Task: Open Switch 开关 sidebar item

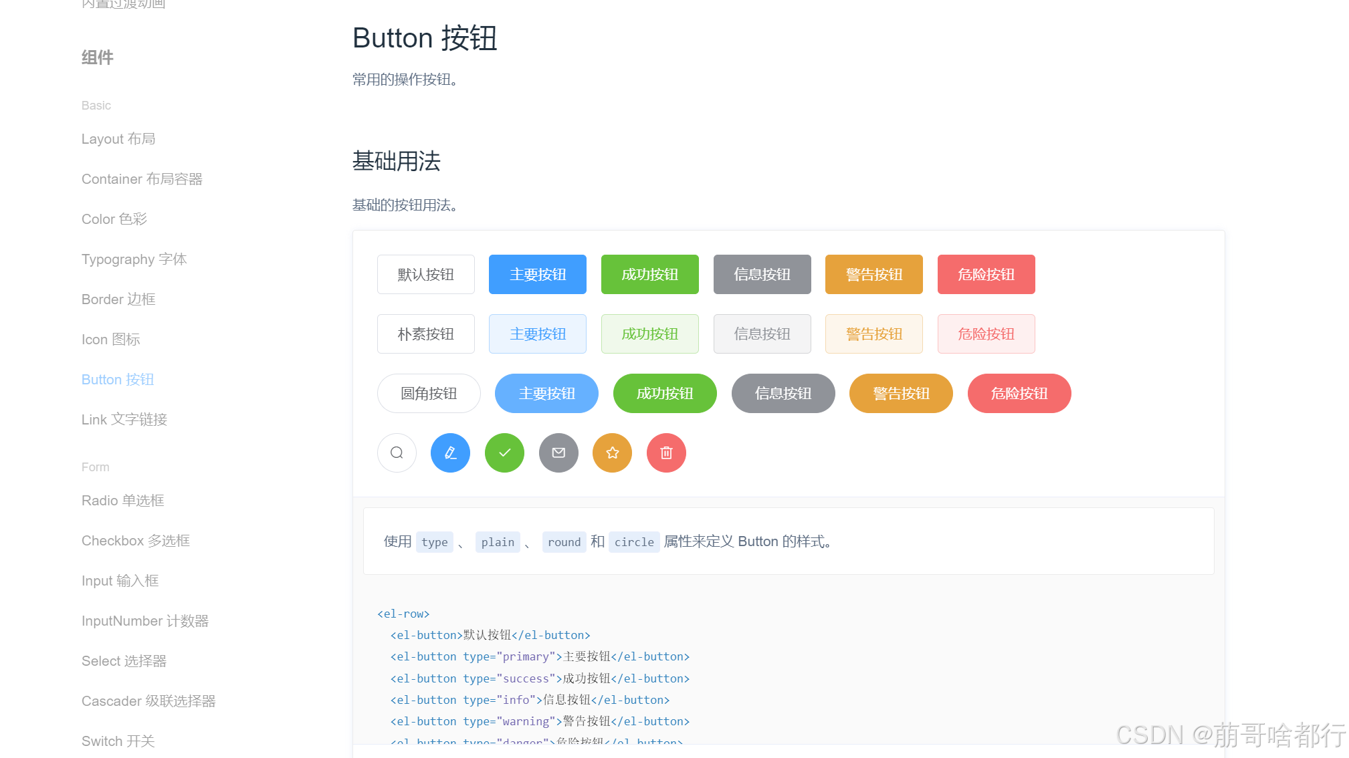Action: tap(118, 741)
